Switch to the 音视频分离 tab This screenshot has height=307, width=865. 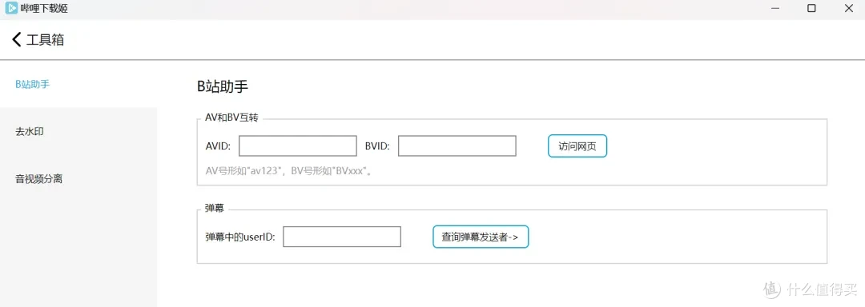78,179
